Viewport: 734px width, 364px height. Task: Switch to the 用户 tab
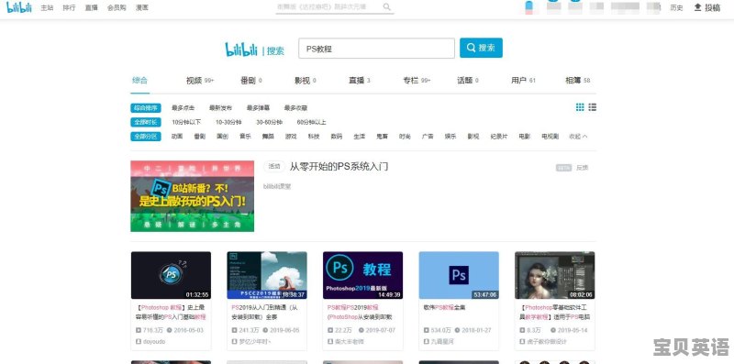tap(523, 81)
